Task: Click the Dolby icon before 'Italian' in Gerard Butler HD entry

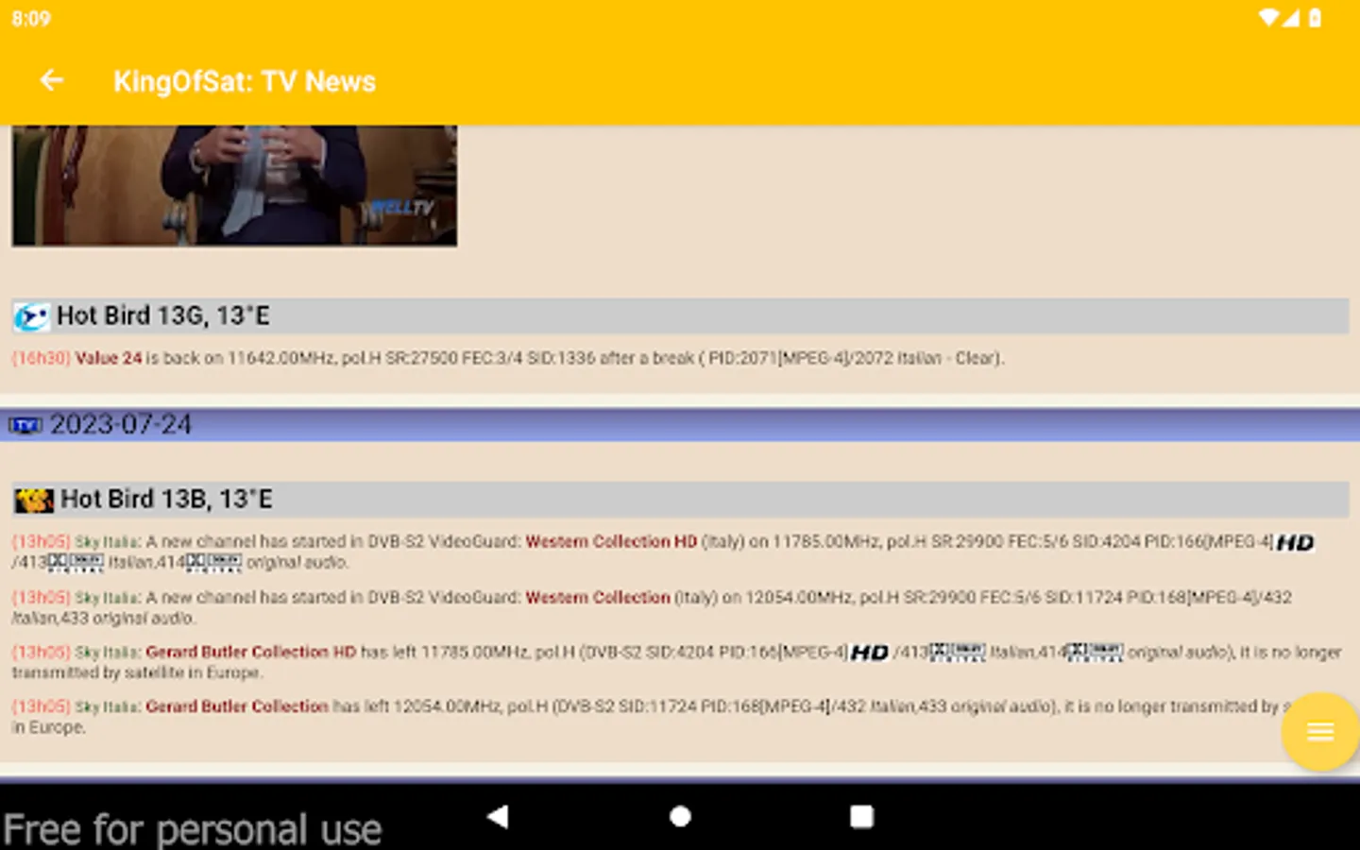Action: (958, 653)
